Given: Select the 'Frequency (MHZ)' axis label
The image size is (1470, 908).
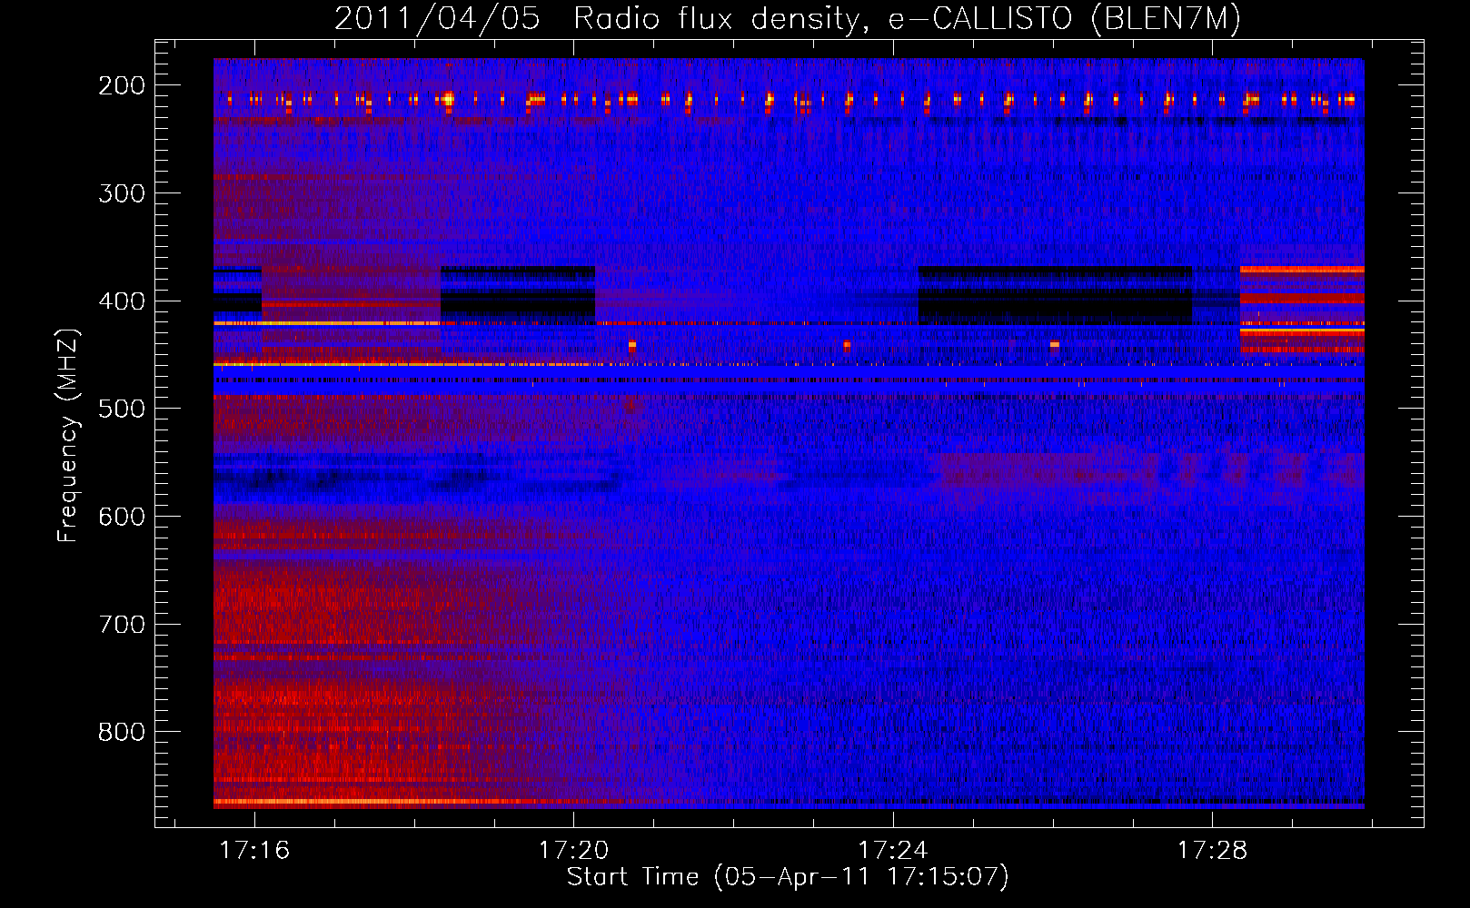Looking at the screenshot, I should click(68, 436).
